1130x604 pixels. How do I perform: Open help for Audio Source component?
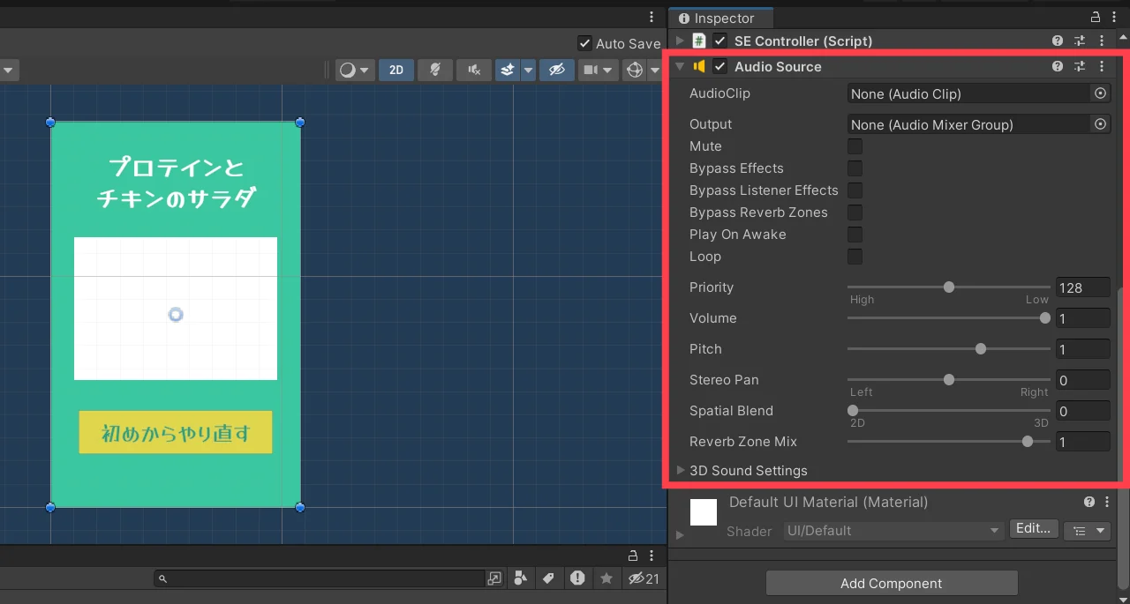[1058, 66]
